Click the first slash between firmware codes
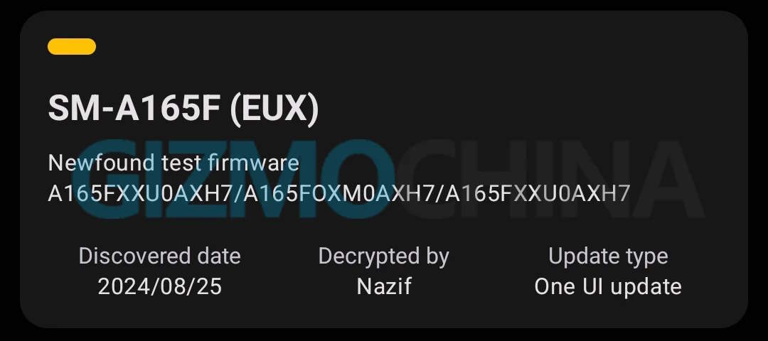Image resolution: width=768 pixels, height=341 pixels. tap(238, 194)
